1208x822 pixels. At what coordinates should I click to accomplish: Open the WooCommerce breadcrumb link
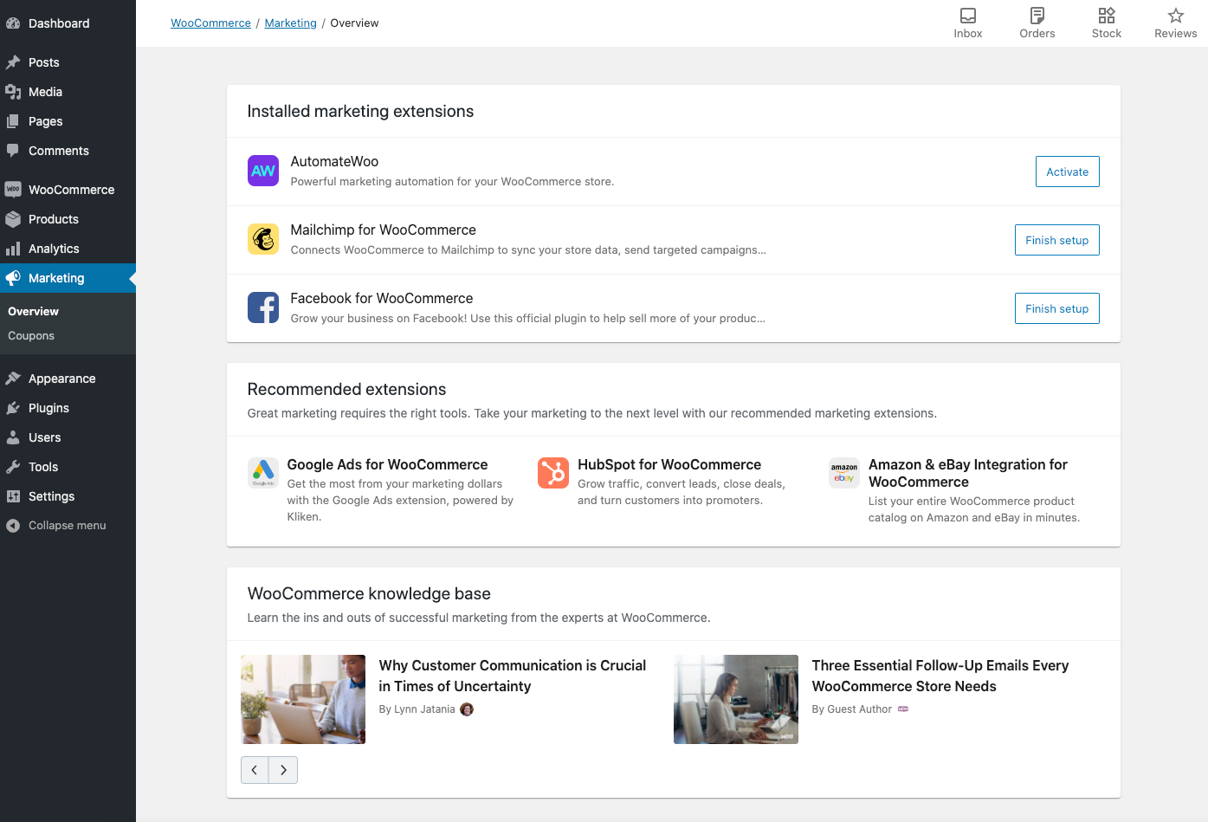pos(210,23)
